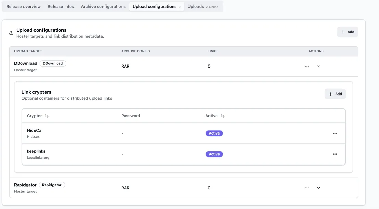Add a new upload configuration
The width and height of the screenshot is (379, 209).
point(348,32)
